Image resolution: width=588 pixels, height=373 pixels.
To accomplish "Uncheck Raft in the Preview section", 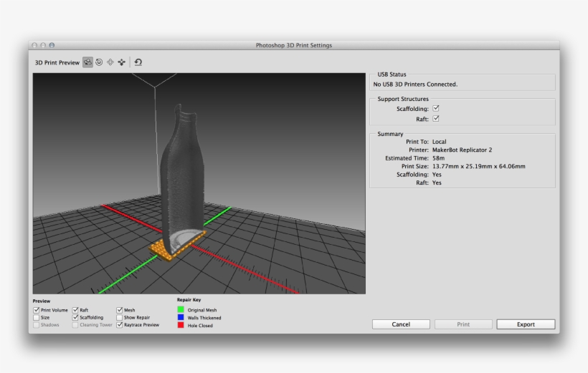I will (x=75, y=310).
